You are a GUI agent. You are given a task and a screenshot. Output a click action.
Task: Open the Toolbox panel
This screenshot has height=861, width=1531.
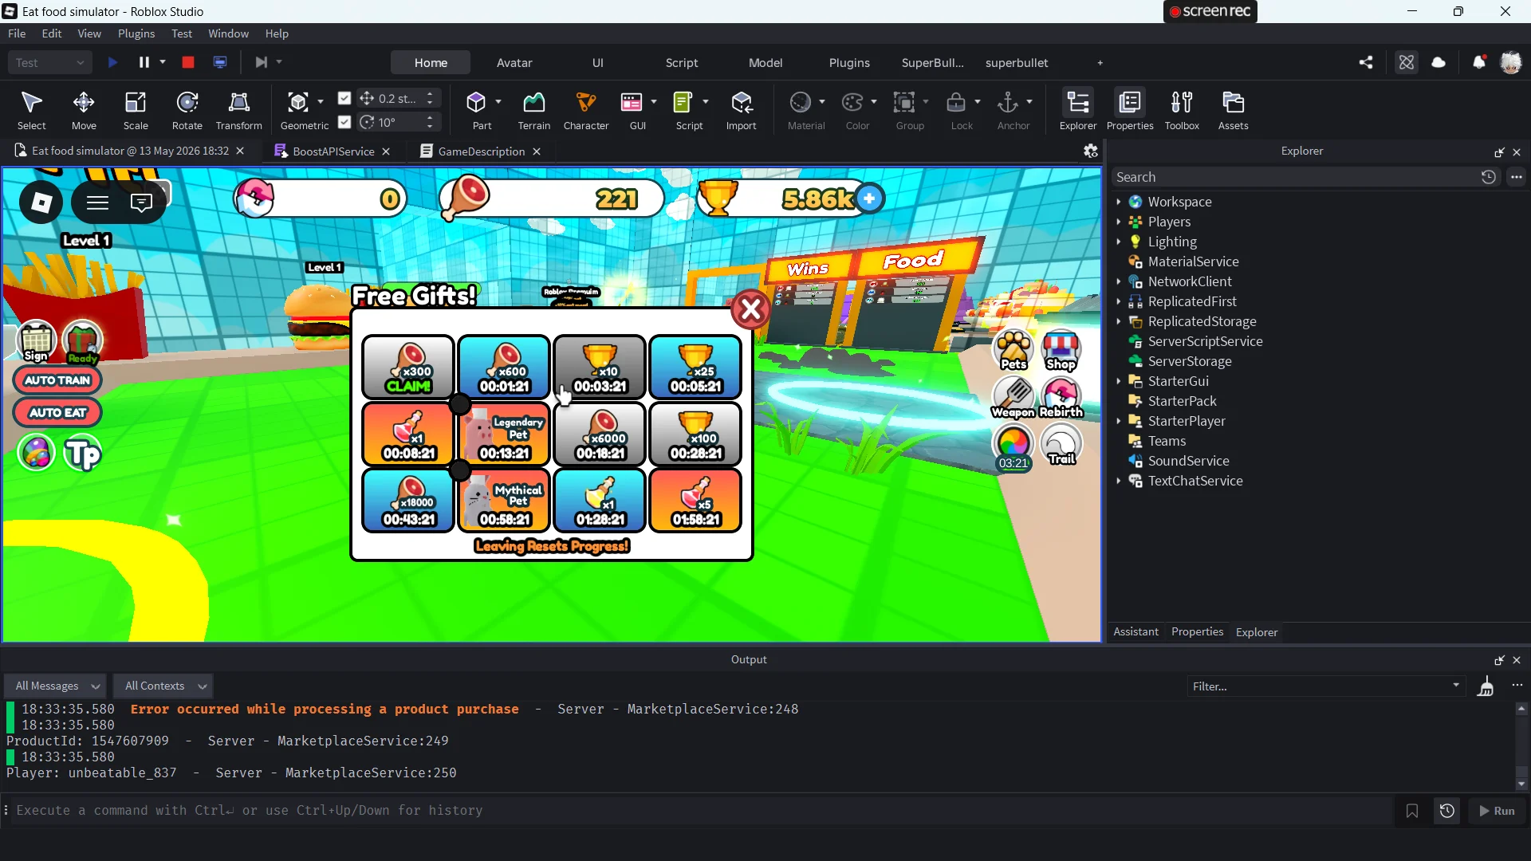pyautogui.click(x=1182, y=110)
